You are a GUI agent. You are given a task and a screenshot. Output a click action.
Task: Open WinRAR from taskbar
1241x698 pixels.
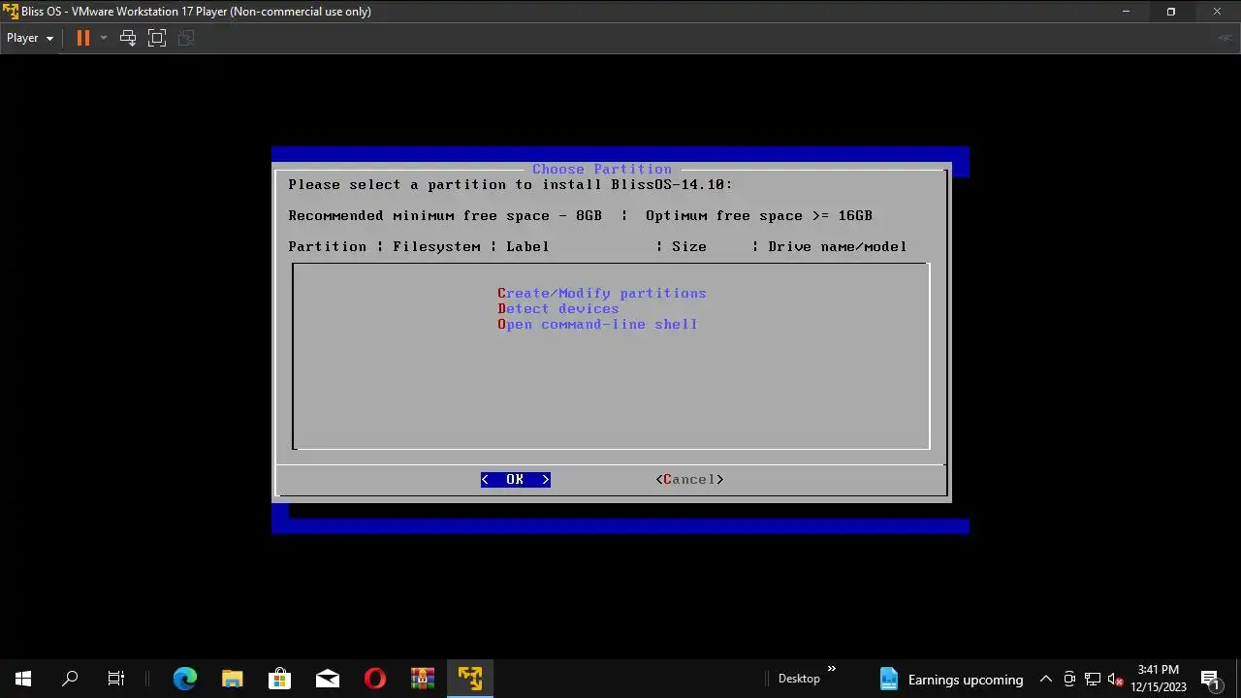[x=422, y=679]
